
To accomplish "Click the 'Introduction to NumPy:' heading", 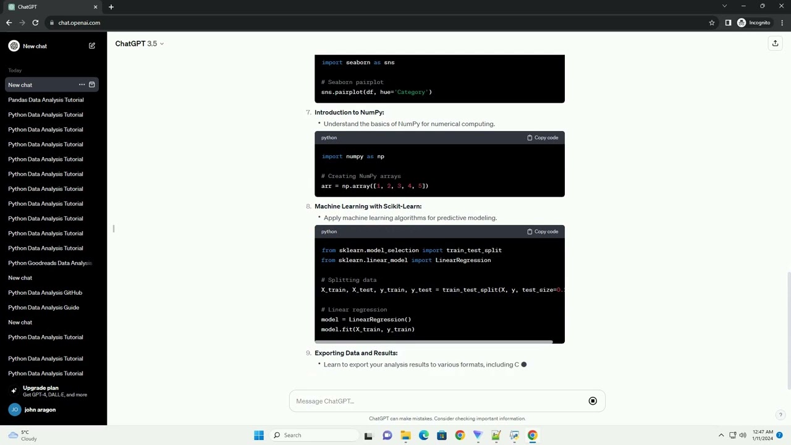I will [349, 112].
